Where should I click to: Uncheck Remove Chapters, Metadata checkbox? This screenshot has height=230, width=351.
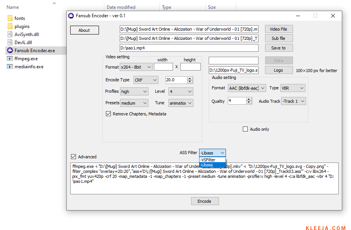(108, 114)
